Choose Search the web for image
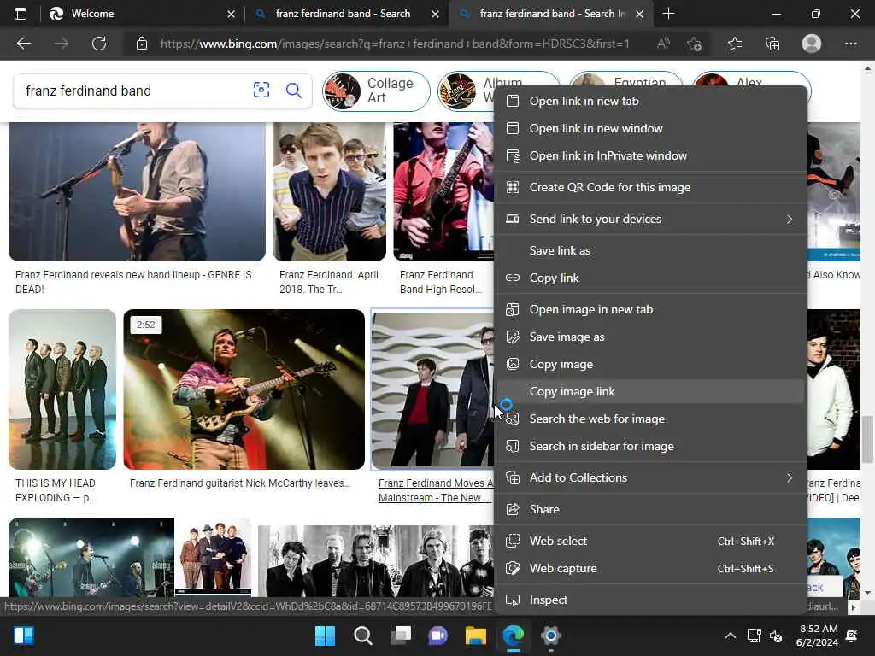The height and width of the screenshot is (656, 875). (650, 419)
